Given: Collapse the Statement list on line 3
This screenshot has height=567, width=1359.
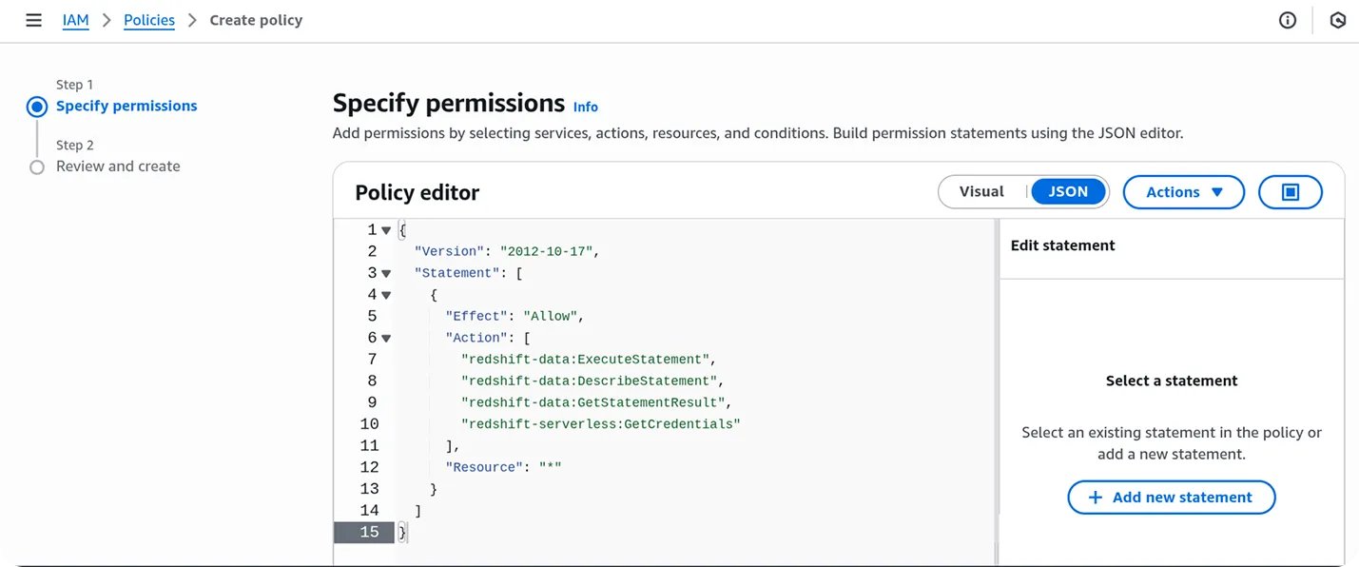Looking at the screenshot, I should [385, 272].
